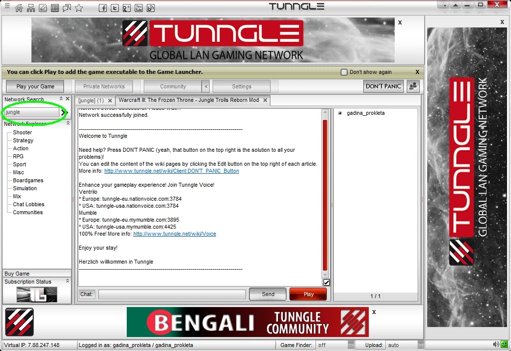511x351 pixels.
Task: Open Tunngle Twitter icon
Action: (115, 8)
